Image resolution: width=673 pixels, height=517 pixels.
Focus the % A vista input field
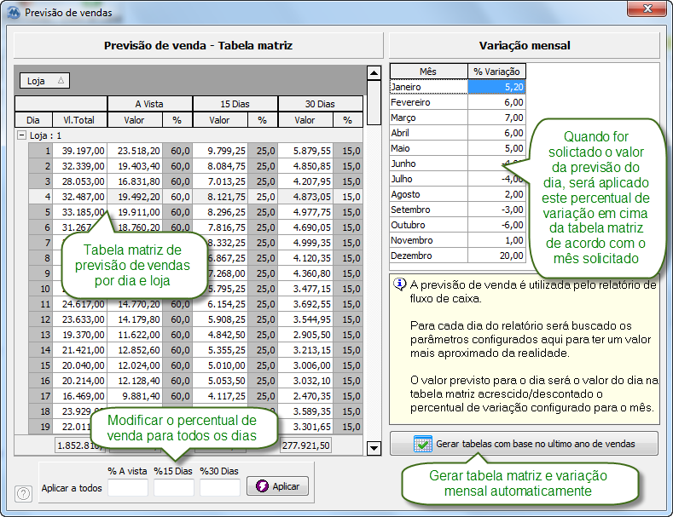coord(128,488)
